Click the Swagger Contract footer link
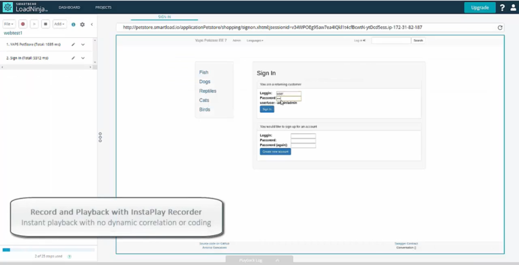 pos(406,243)
